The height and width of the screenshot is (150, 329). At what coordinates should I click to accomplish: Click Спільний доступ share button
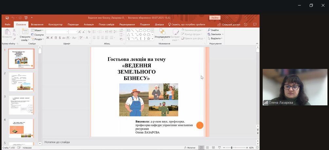(x=229, y=25)
